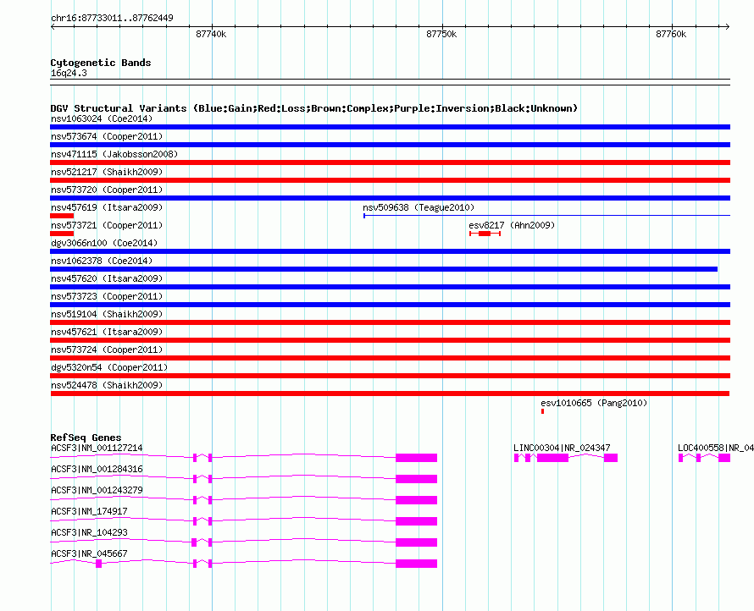Open the nsv509638 (Teague2010) variant label
The height and width of the screenshot is (611, 754).
point(419,207)
